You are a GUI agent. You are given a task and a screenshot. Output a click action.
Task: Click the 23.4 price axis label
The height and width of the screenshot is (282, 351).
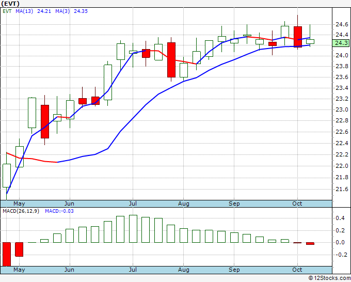pos(342,88)
